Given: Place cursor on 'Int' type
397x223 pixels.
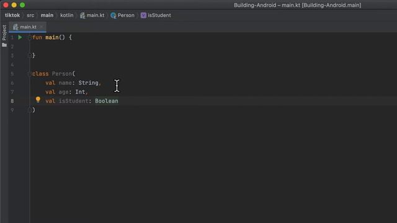Looking at the screenshot, I should (x=80, y=92).
